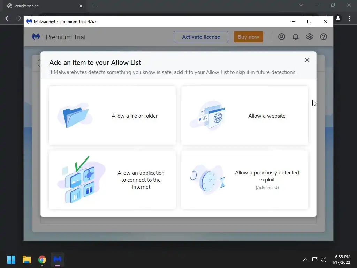Minimize the Malwarebytes window
Viewport: 357px width, 268px height.
(x=294, y=21)
